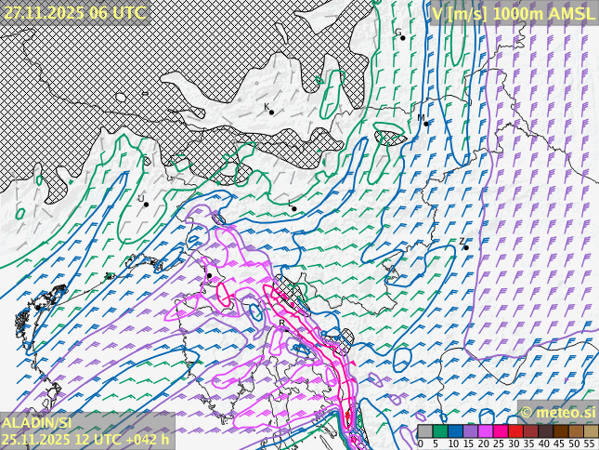Click the magenta 20 m/s legend swatch
The height and width of the screenshot is (450, 599).
tap(484, 431)
